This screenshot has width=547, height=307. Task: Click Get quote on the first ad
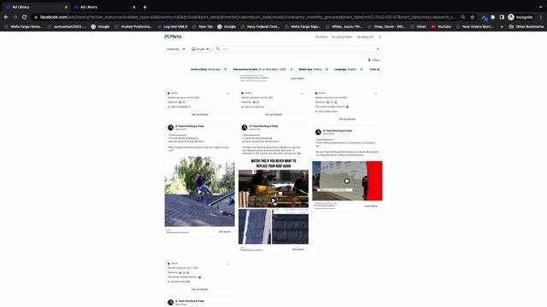click(x=224, y=232)
